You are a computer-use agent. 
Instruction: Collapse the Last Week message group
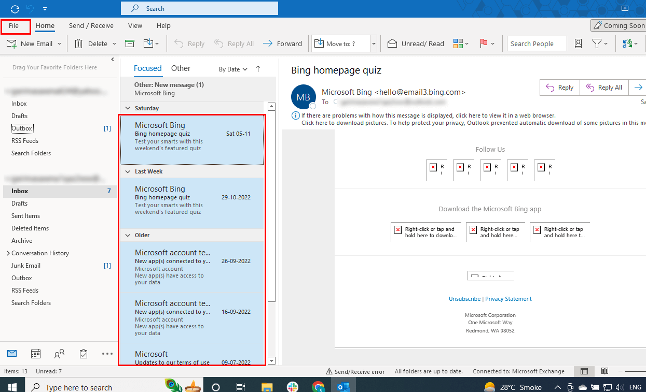pos(127,171)
